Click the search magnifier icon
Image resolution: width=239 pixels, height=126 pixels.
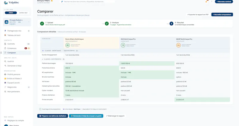pyautogui.click(x=62, y=1)
